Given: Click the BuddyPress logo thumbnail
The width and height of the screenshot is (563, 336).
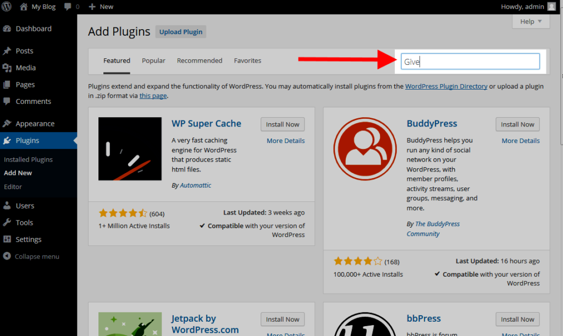Looking at the screenshot, I should [365, 148].
